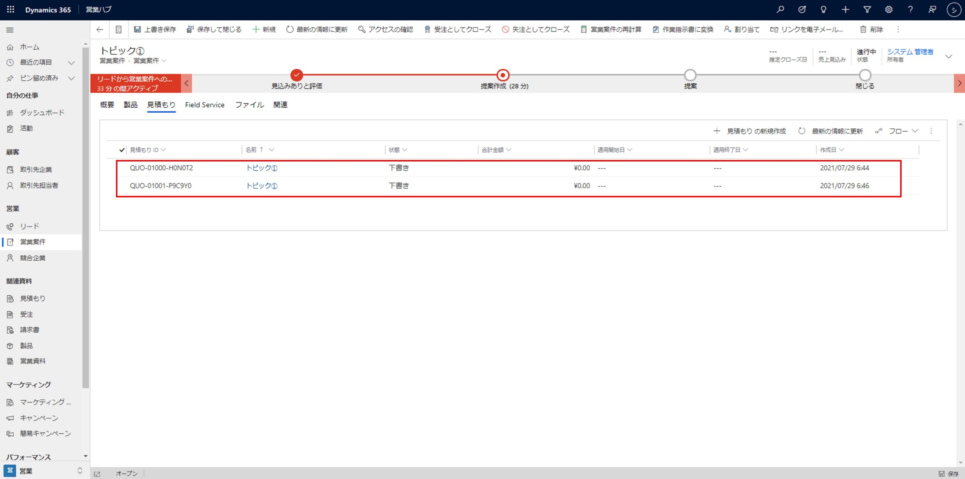
Task: Select the 提案作成 stage circle
Action: click(502, 75)
